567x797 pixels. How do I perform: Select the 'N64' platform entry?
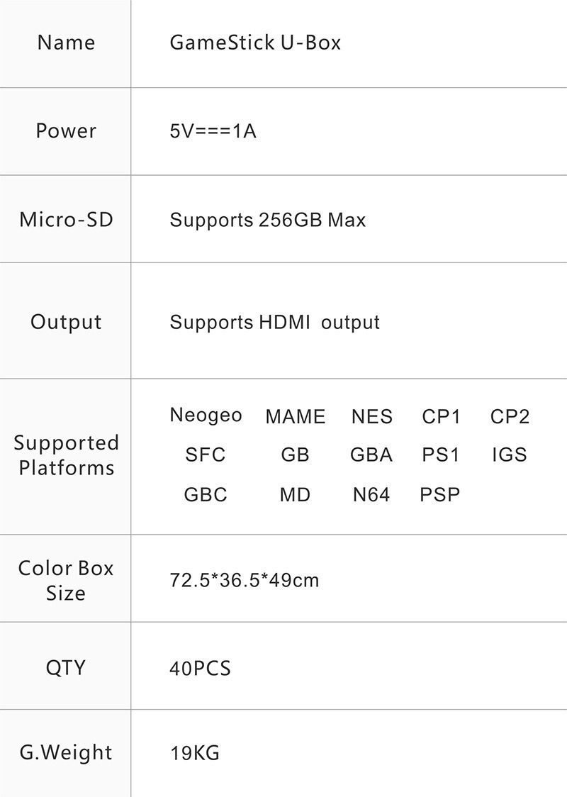(x=371, y=495)
